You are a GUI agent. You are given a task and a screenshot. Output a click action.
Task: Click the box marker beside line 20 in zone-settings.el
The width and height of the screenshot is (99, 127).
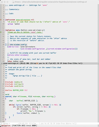(6, 45)
